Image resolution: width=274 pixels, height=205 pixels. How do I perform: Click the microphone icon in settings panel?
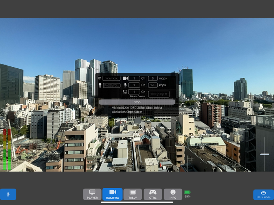(125, 85)
